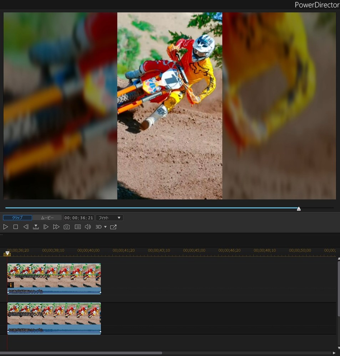Click the timeline vertical scroll down arrow
This screenshot has height=356, width=340.
339,348
